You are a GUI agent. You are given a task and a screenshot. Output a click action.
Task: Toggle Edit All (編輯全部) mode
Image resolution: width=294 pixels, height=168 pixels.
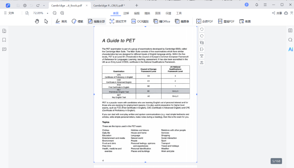click(96, 21)
